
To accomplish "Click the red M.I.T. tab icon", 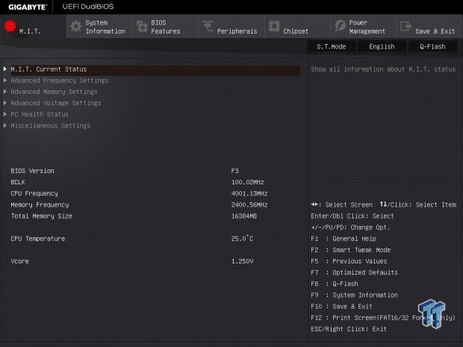I will pos(10,26).
